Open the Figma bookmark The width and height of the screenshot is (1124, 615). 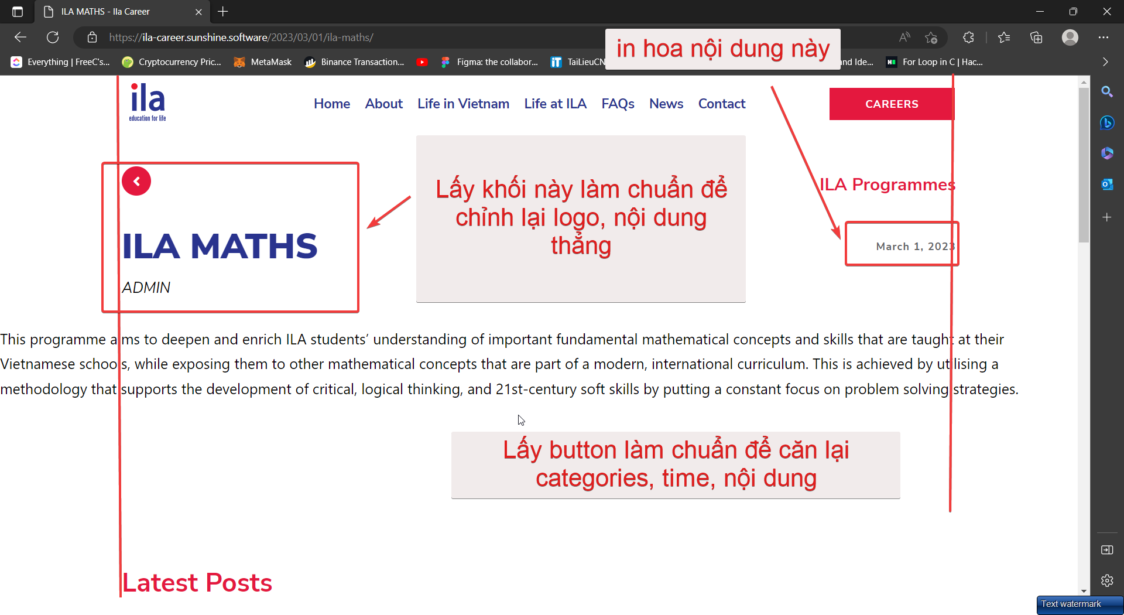click(490, 62)
